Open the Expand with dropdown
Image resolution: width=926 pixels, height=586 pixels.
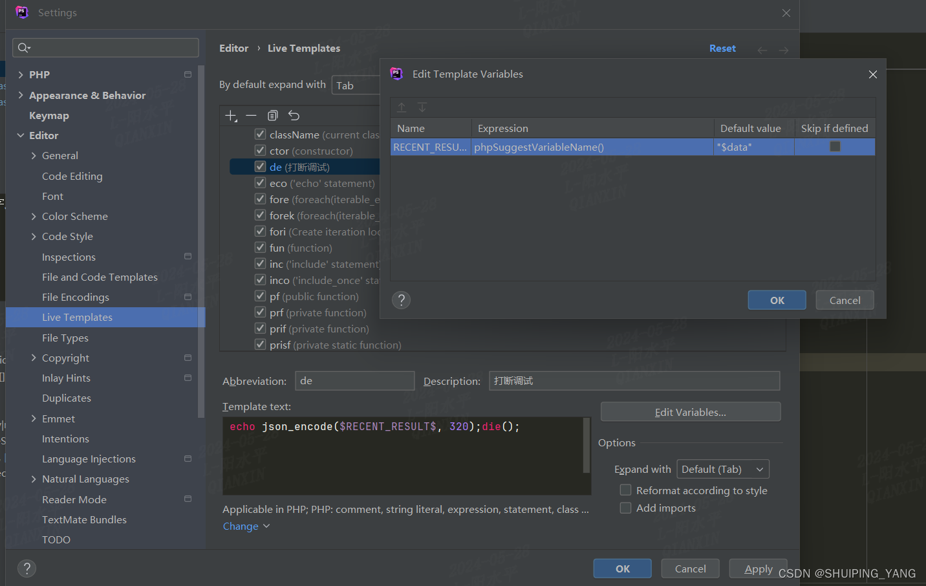[723, 469]
